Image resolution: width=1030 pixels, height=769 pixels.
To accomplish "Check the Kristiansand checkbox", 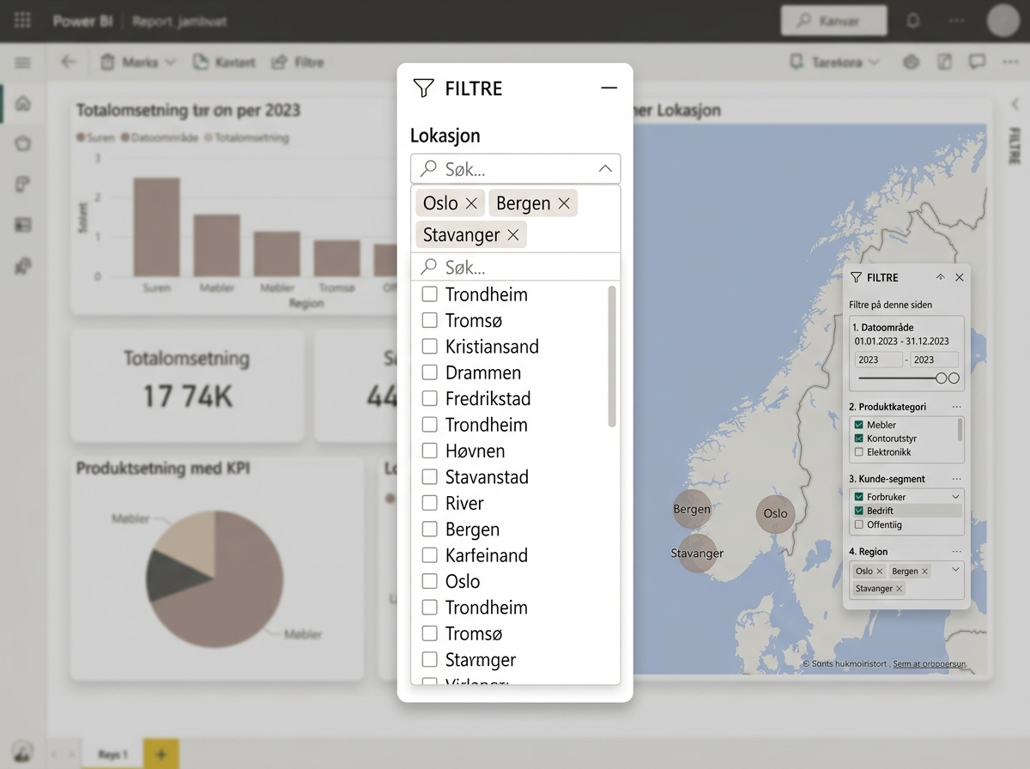I will 429,347.
